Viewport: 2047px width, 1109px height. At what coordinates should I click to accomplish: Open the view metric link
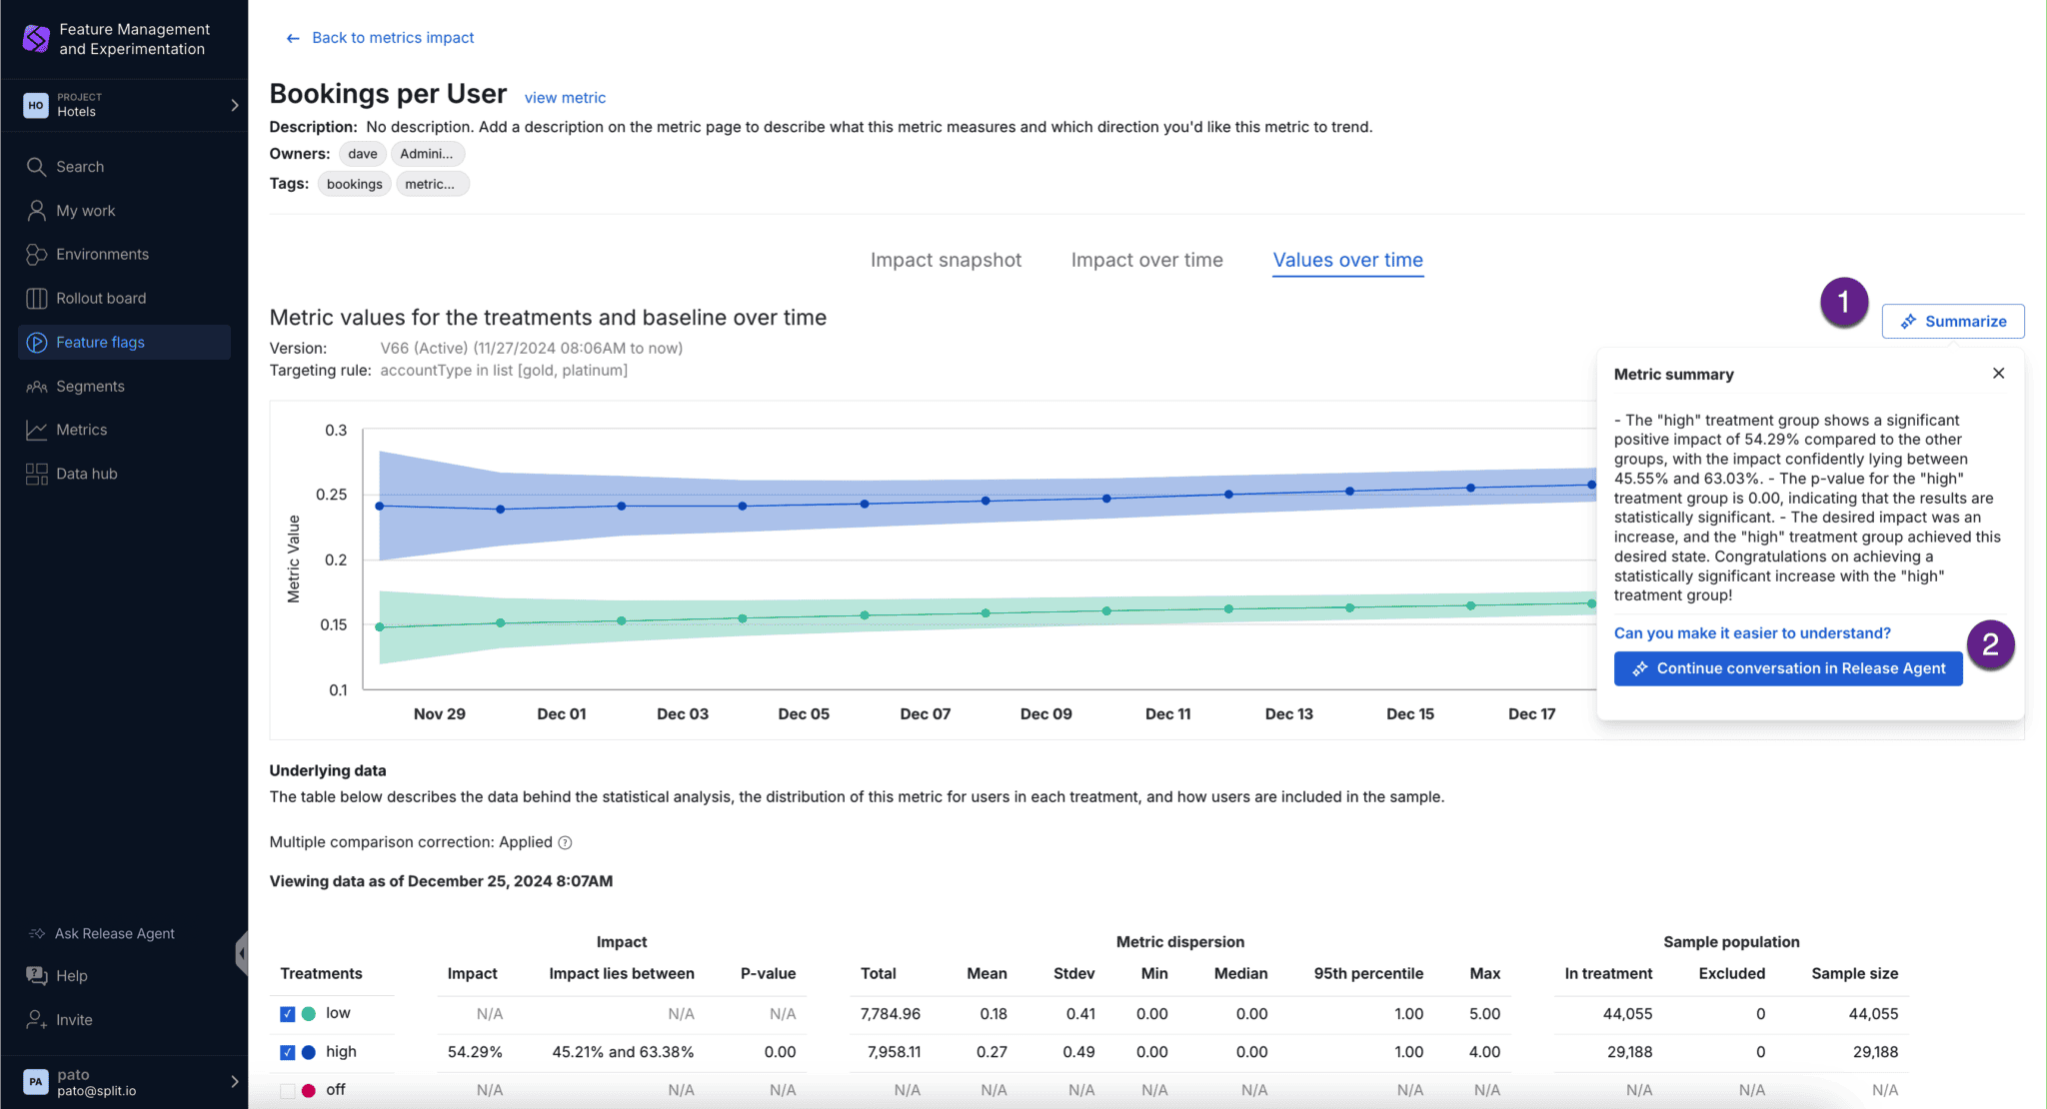[565, 98]
